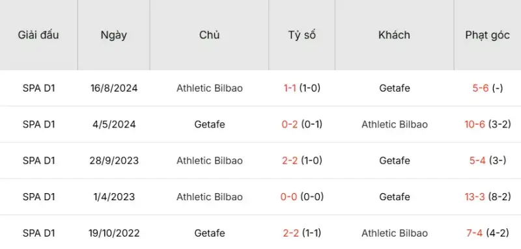
Task: Click the Giải đấu column header
Action: point(38,35)
